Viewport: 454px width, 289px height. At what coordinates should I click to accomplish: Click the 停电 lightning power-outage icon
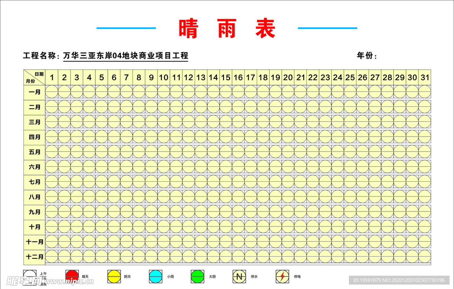(x=282, y=276)
